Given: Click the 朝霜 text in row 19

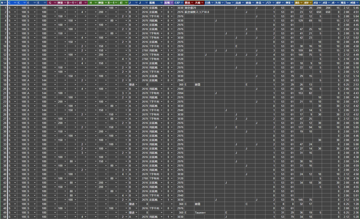Looking at the screenshot, I should click(197, 85).
